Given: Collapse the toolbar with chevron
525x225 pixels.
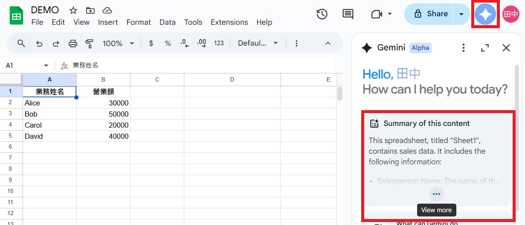Looking at the screenshot, I should (328, 43).
